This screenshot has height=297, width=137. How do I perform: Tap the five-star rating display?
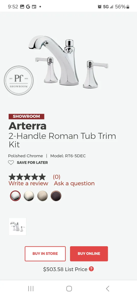[27, 177]
